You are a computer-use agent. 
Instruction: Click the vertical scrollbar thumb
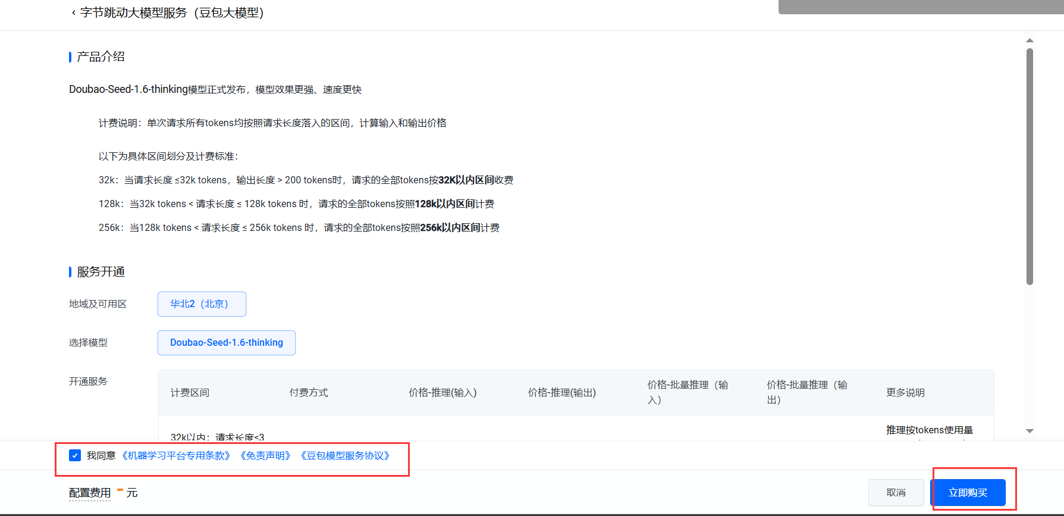pyautogui.click(x=1030, y=167)
